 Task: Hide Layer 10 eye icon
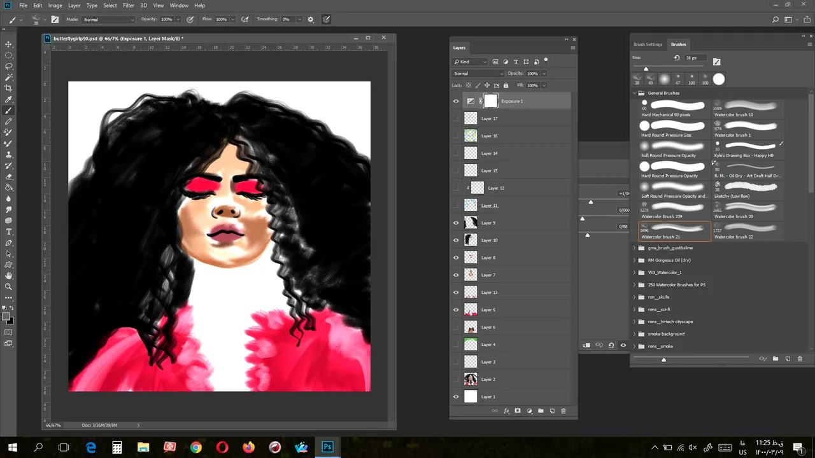click(x=456, y=240)
